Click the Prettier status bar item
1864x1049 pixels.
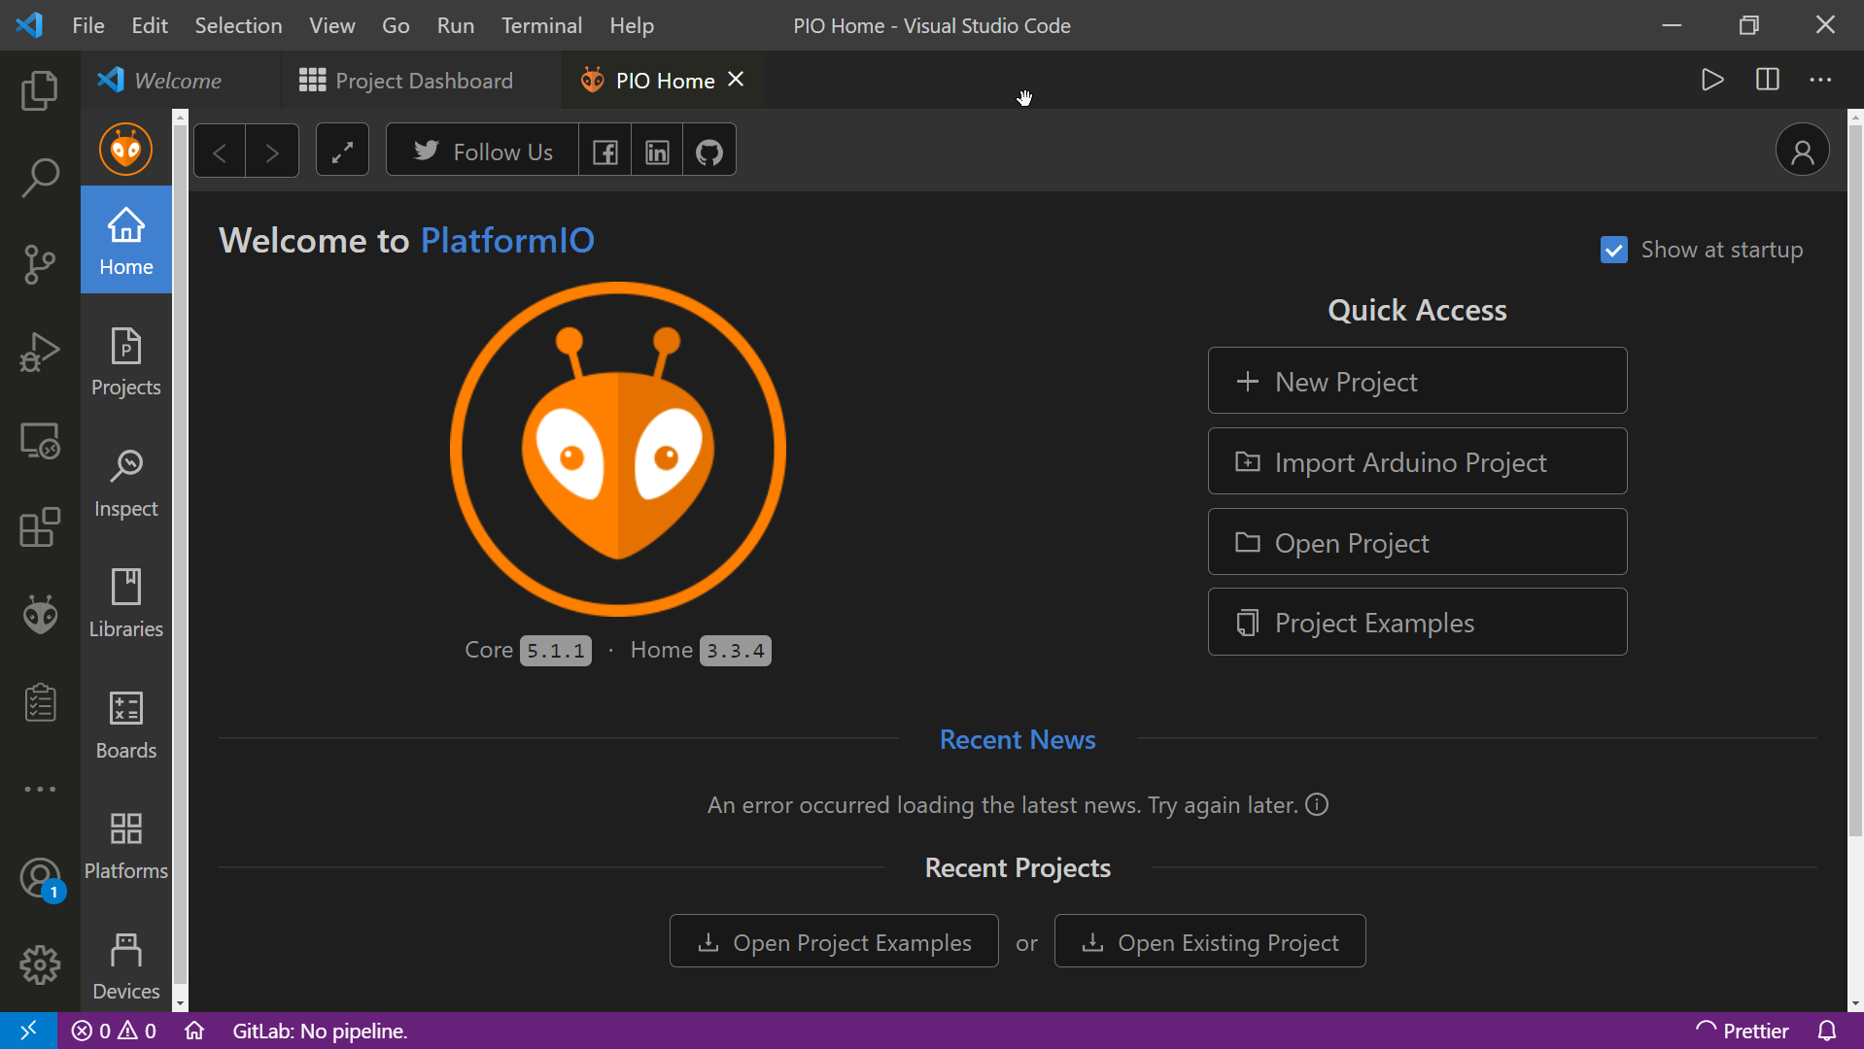point(1743,1031)
